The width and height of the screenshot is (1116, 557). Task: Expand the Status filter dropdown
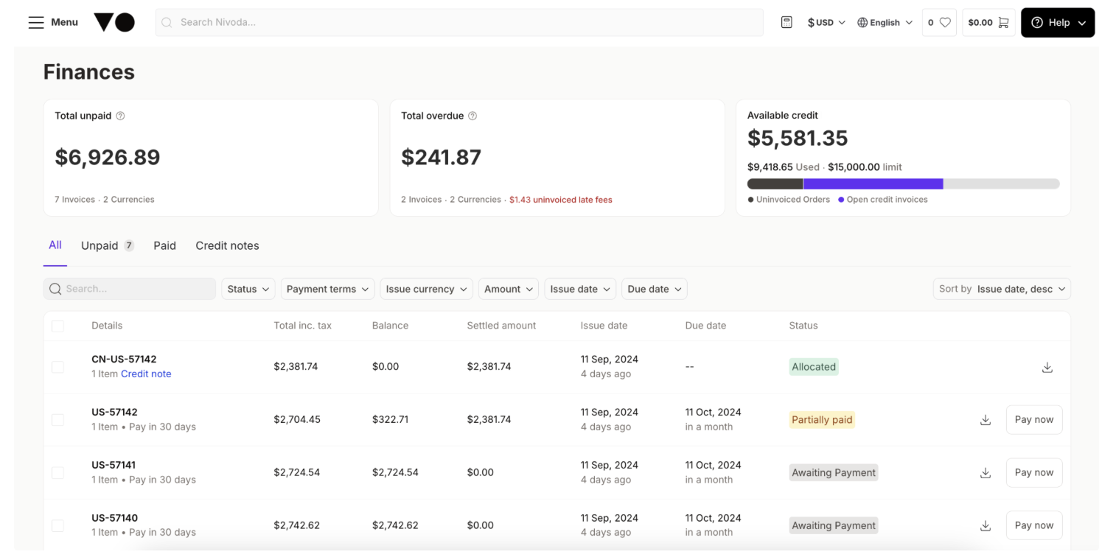pyautogui.click(x=248, y=289)
